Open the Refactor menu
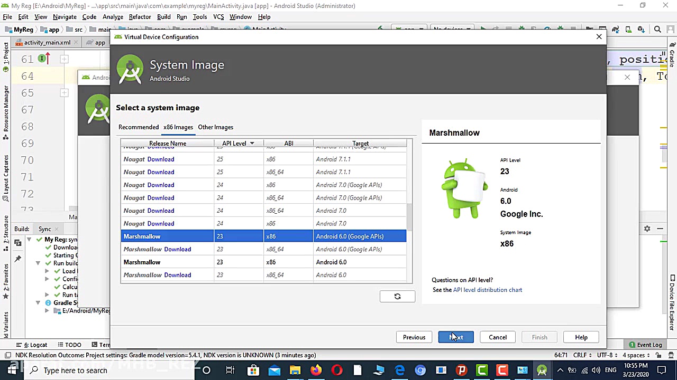The image size is (677, 380). click(140, 17)
